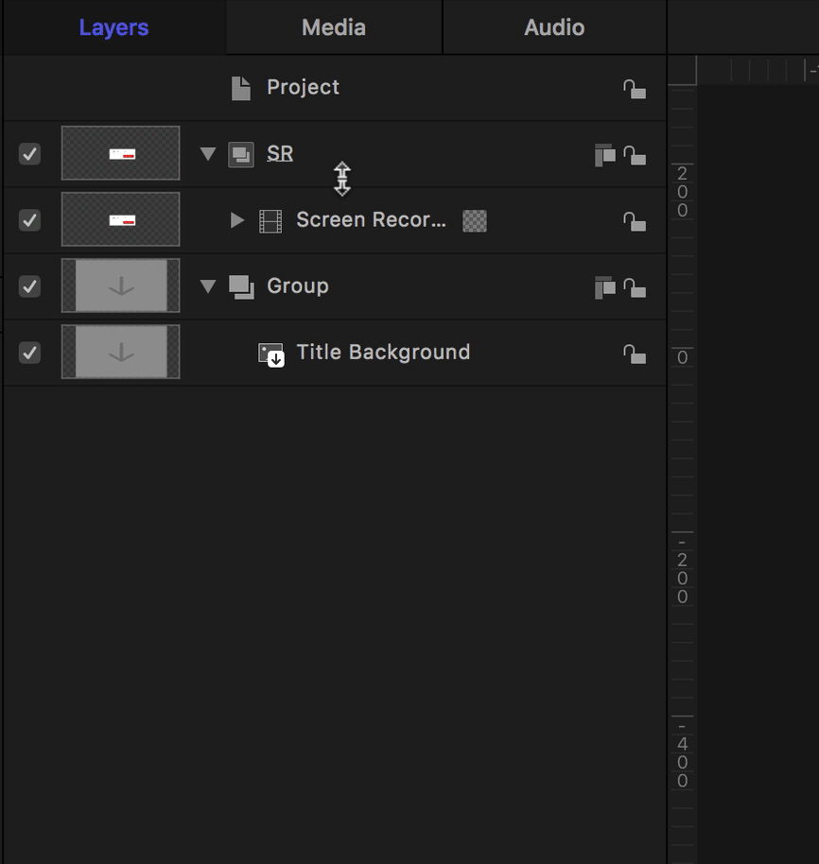Lock the SR group
The width and height of the screenshot is (819, 864).
tap(635, 155)
